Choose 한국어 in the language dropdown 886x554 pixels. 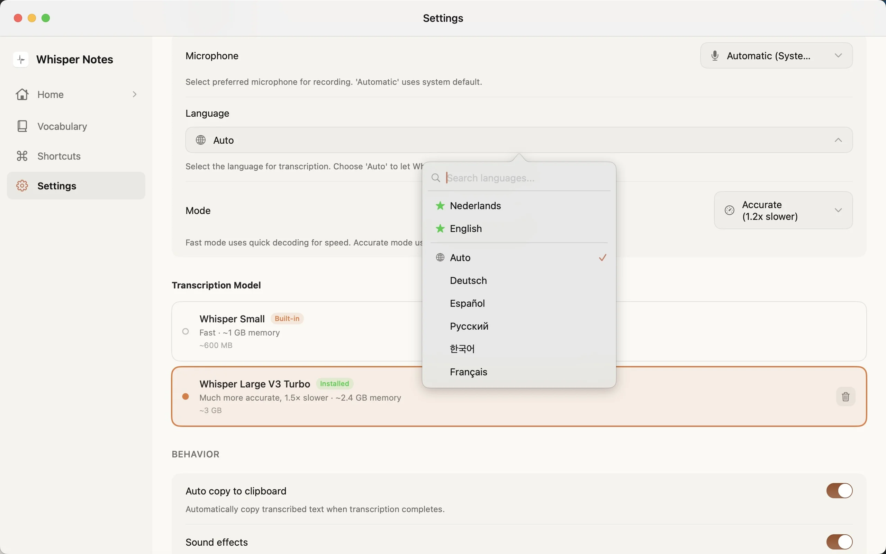tap(462, 349)
